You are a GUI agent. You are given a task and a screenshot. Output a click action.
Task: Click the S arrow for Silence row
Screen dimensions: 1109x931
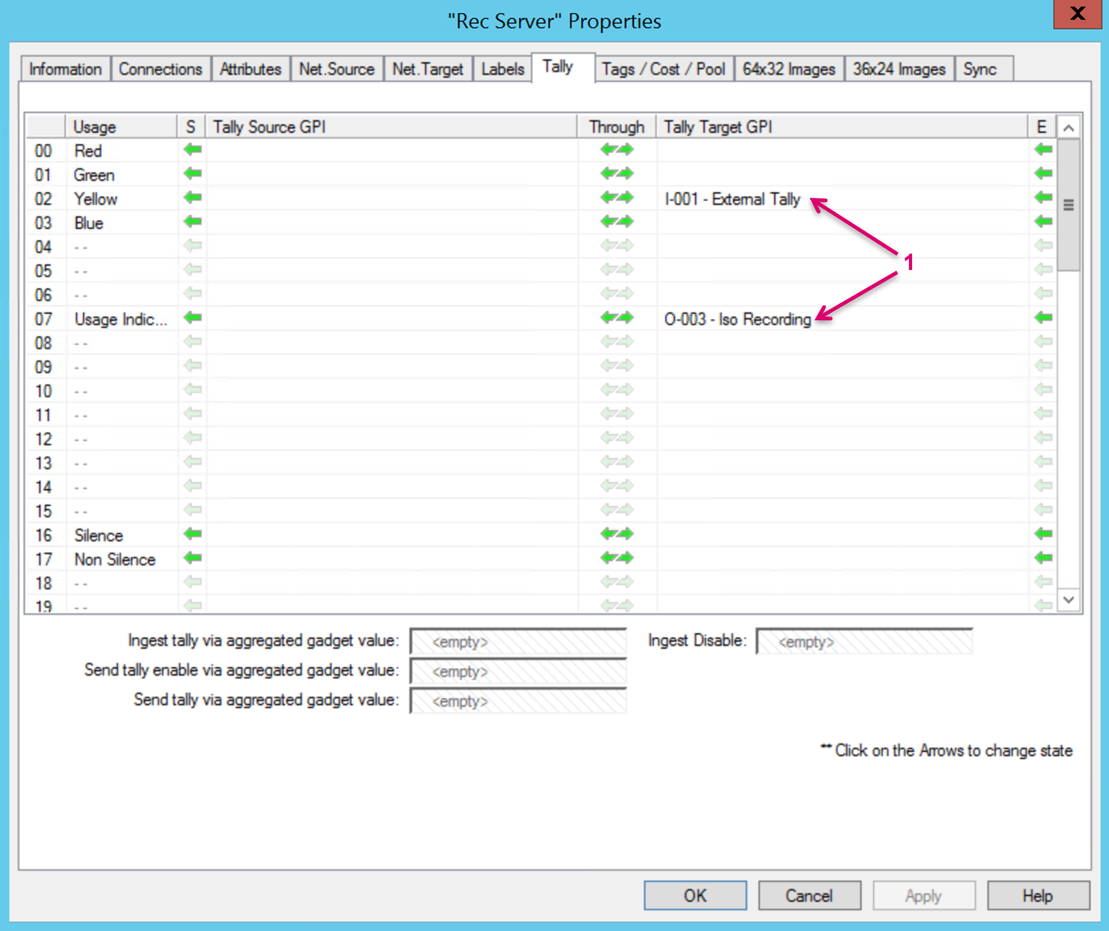point(193,534)
